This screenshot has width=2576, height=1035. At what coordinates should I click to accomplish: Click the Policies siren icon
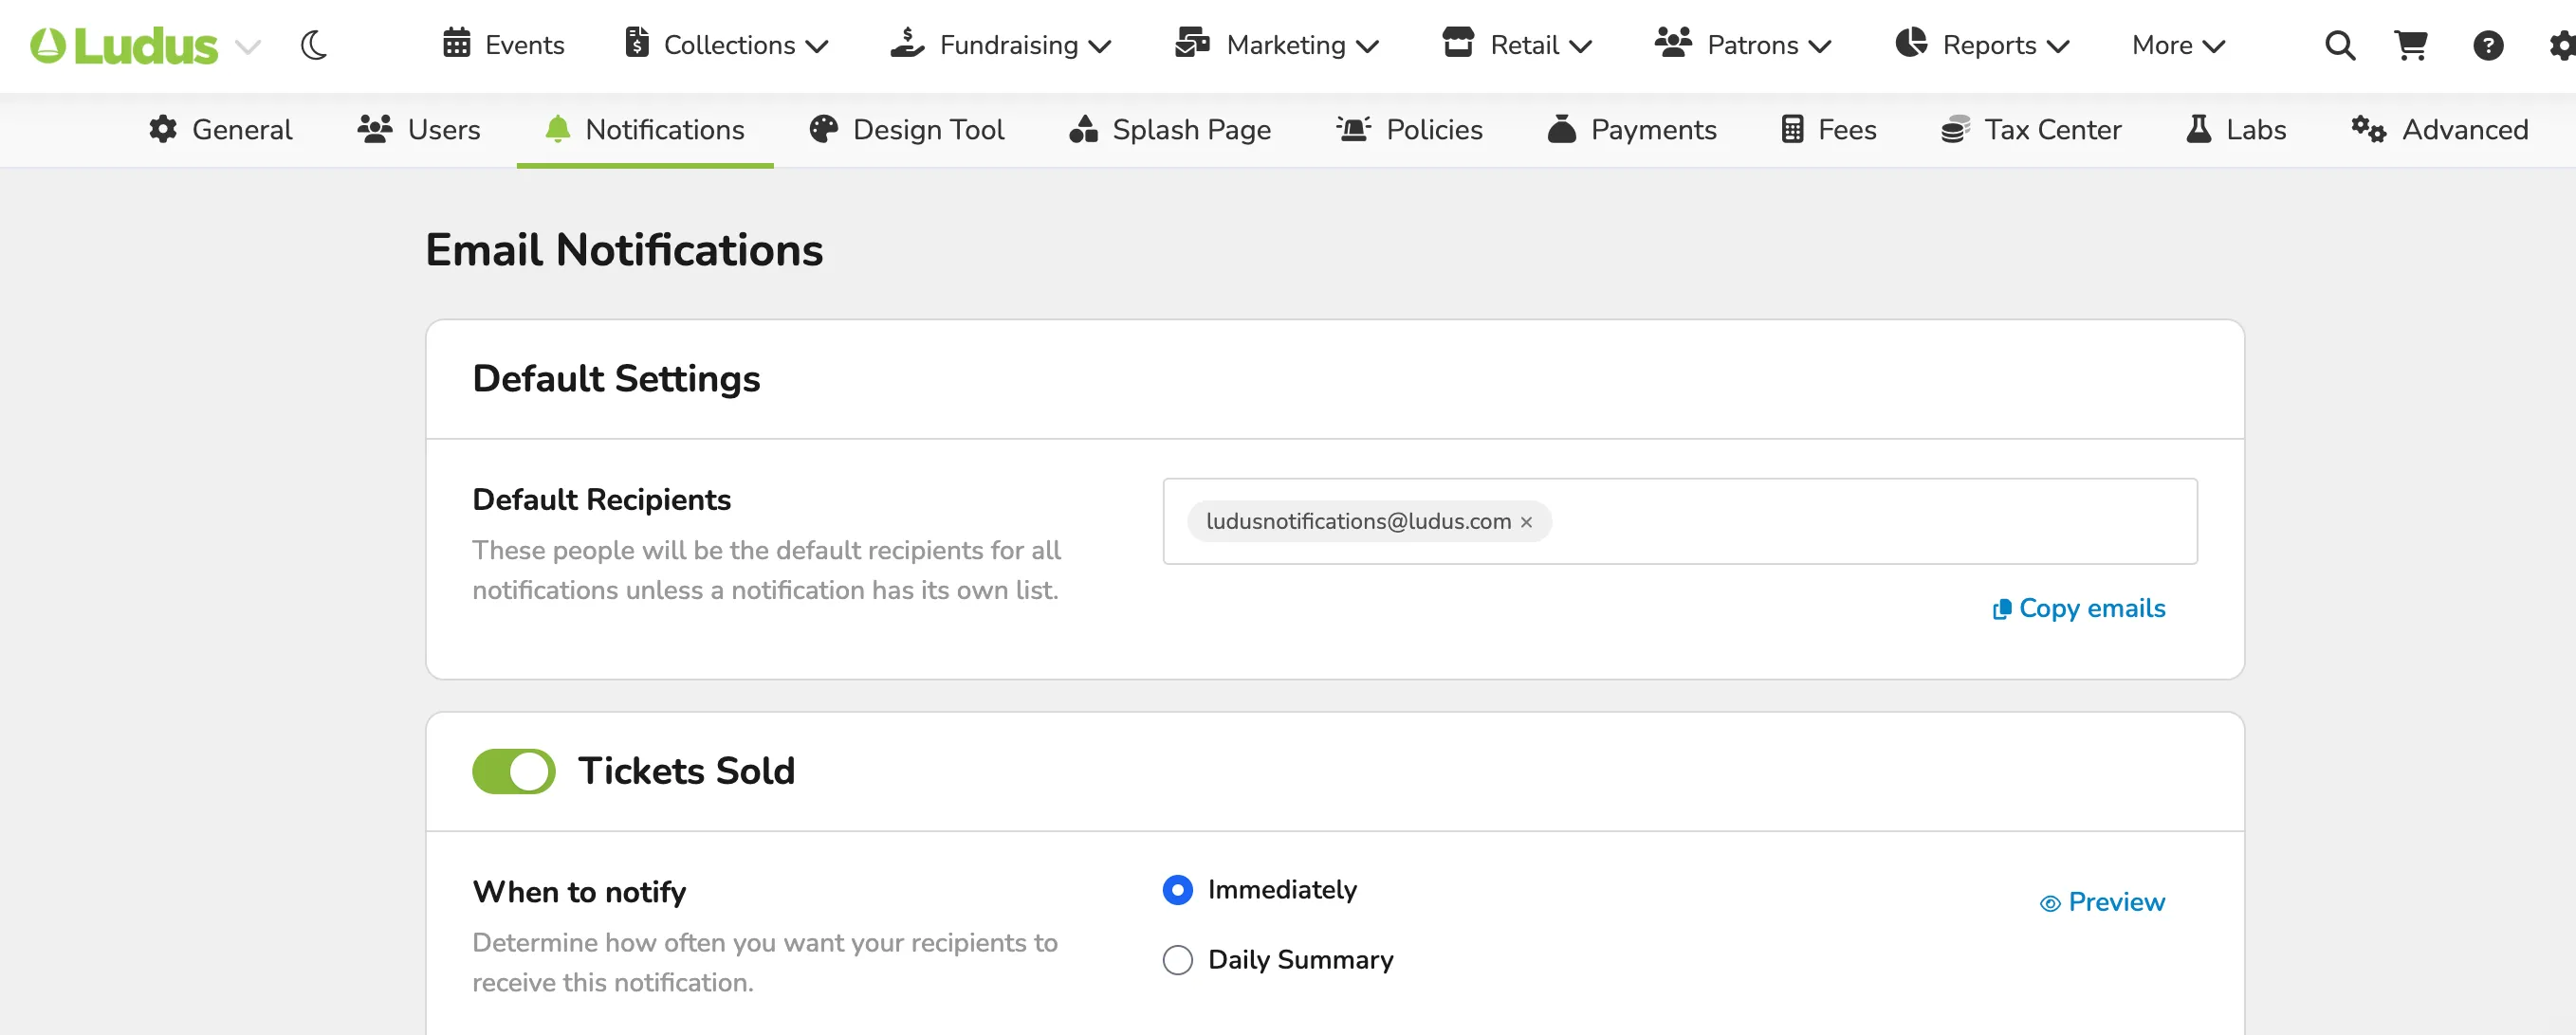(1354, 129)
